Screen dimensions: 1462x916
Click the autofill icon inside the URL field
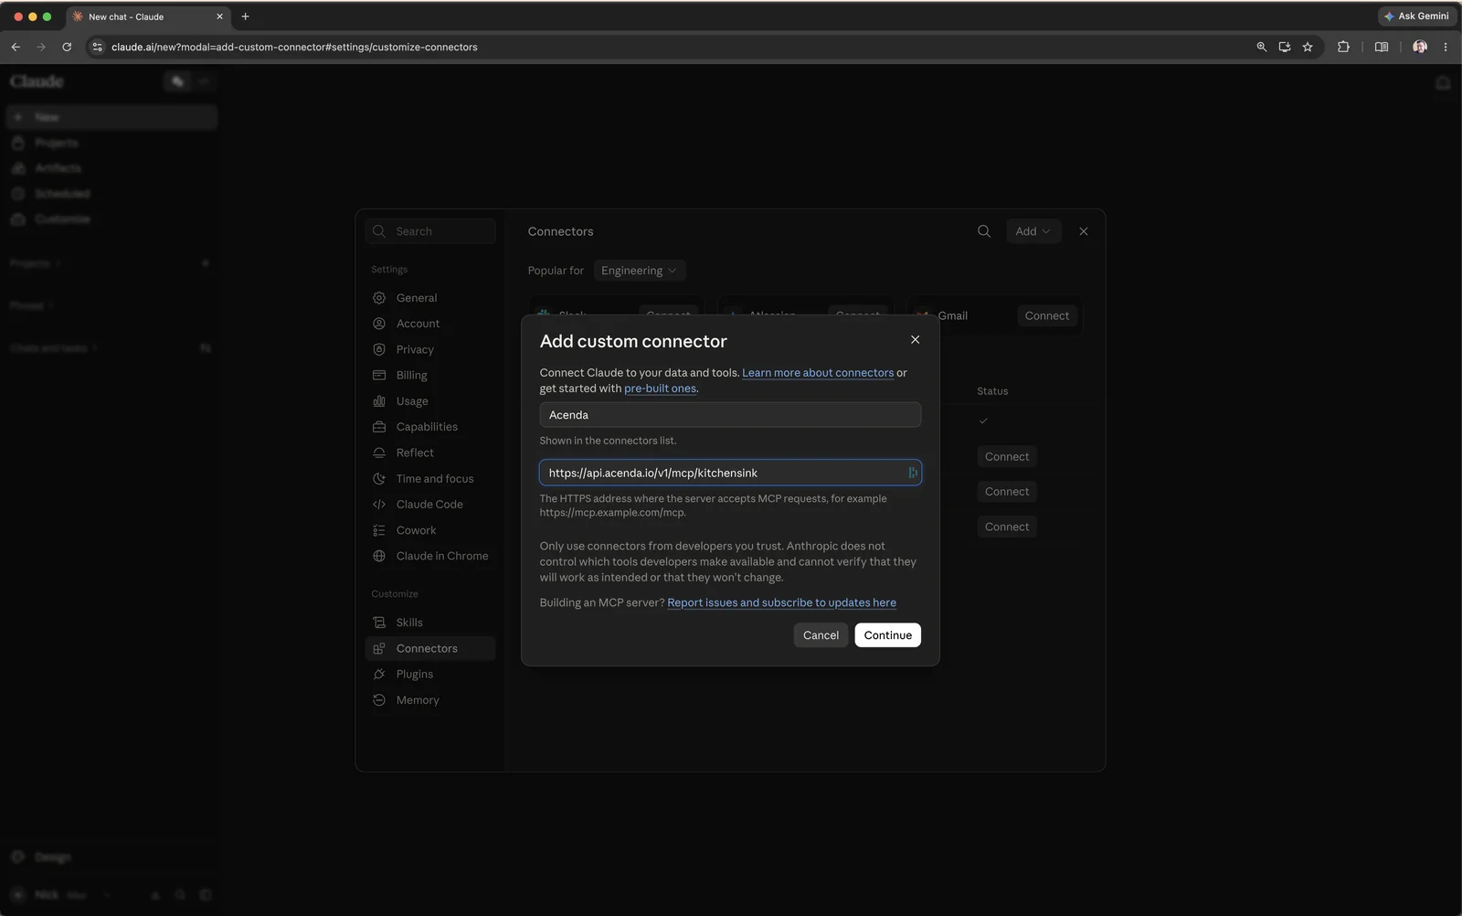pos(912,473)
